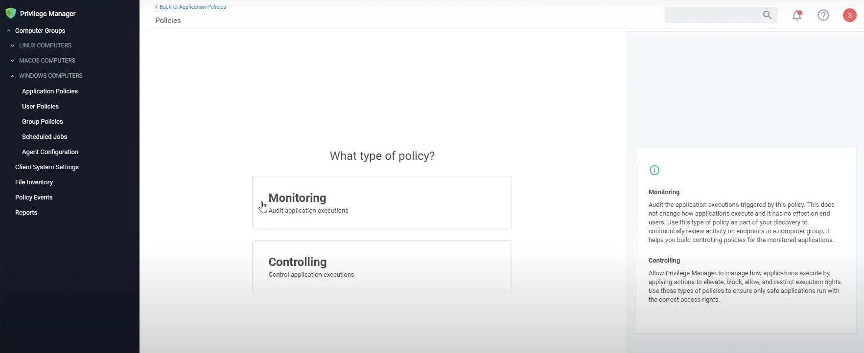Open Scheduled Jobs in the sidebar
The image size is (864, 353).
(44, 136)
